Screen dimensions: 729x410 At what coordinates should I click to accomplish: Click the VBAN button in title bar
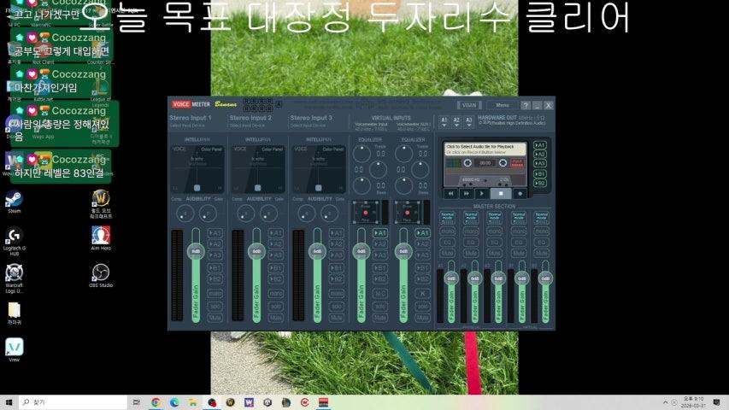click(468, 105)
